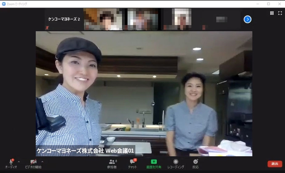Select the second participant video thumbnail

coord(103,19)
